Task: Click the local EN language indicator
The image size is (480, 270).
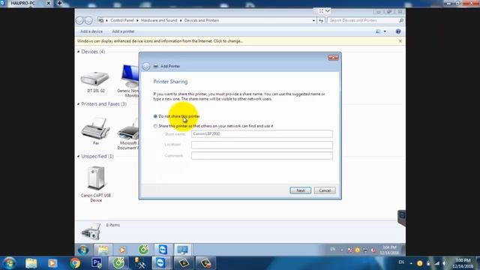Action: pyautogui.click(x=401, y=262)
